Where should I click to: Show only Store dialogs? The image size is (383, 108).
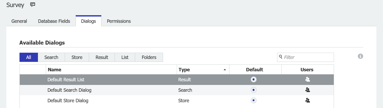click(x=77, y=57)
